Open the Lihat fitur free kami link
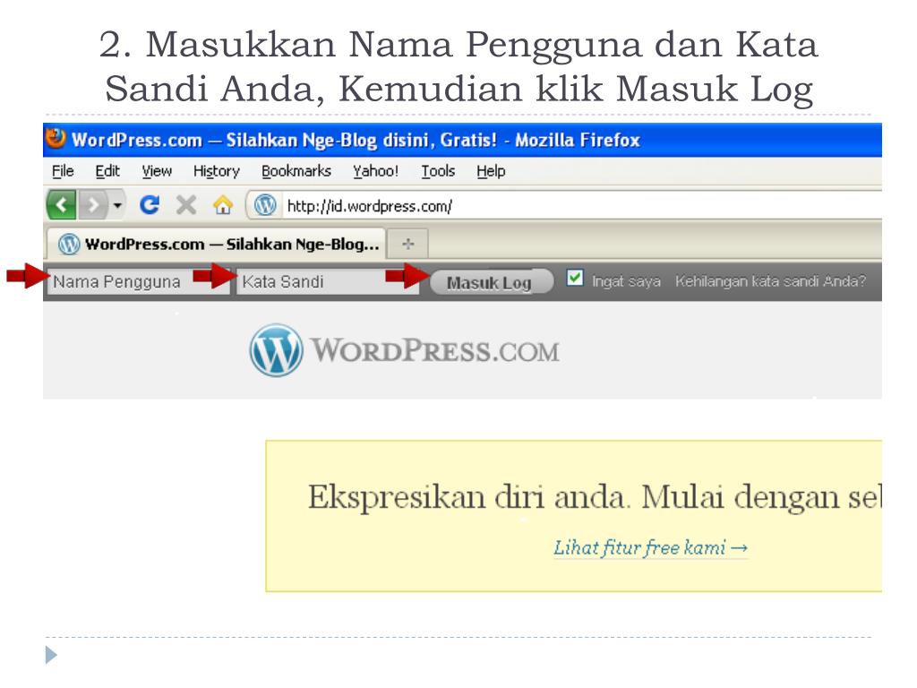This screenshot has height=688, width=917. (650, 548)
